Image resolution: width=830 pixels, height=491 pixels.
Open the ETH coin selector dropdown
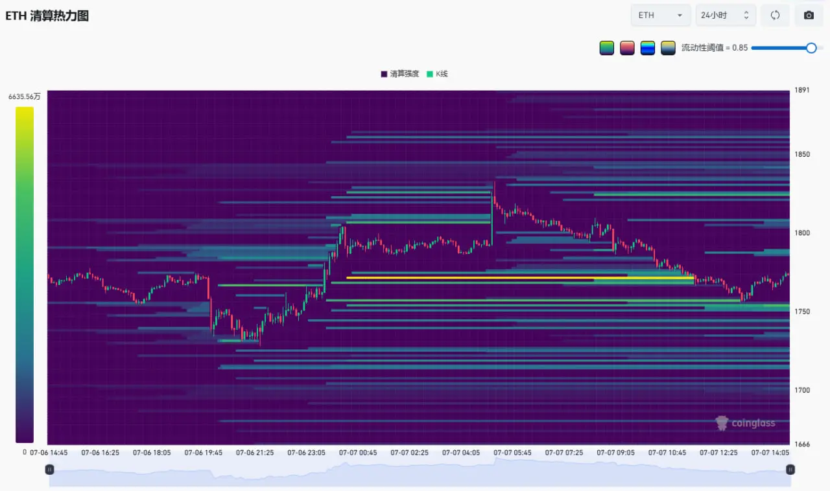[661, 15]
